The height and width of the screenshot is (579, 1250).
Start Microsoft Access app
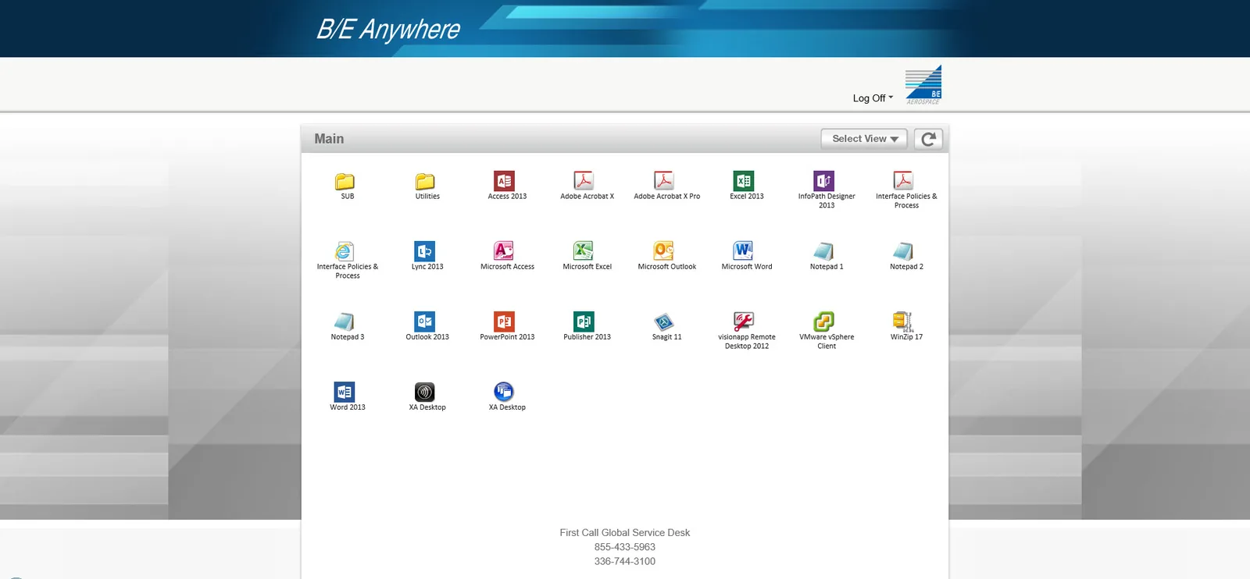coord(505,251)
